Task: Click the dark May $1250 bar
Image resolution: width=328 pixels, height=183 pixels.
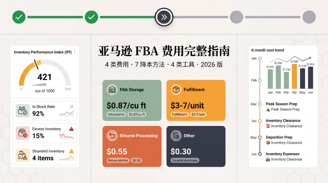Action: 302,79
